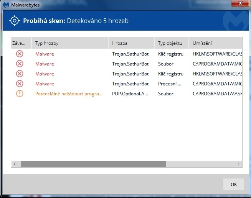Click Klíč registru in first row
This screenshot has width=251, height=198.
pos(171,54)
